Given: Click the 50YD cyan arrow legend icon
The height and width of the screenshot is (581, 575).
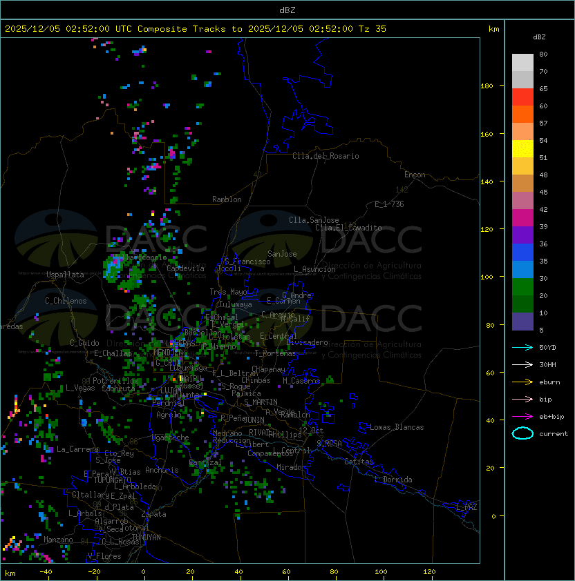Looking at the screenshot, I should (x=522, y=347).
